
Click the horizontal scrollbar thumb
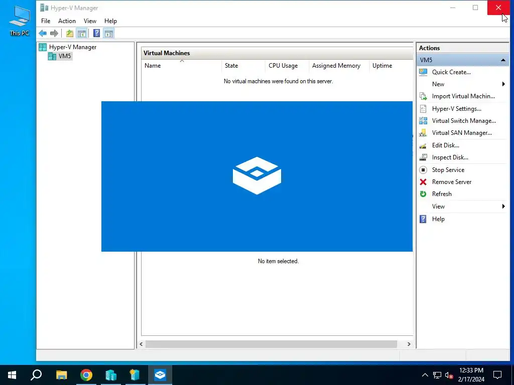(272, 344)
